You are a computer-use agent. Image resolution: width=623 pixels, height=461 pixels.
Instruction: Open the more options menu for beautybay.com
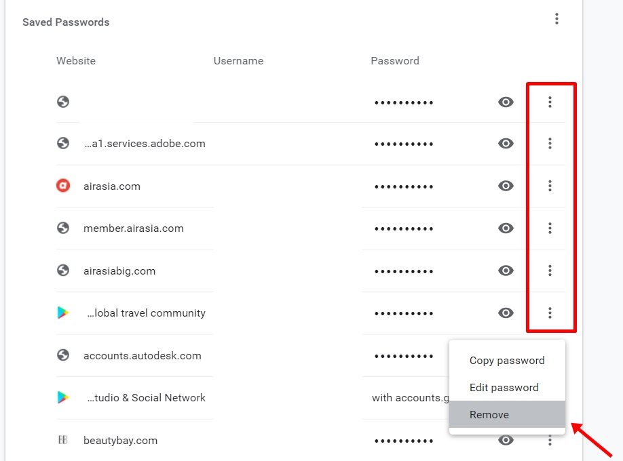coord(550,439)
